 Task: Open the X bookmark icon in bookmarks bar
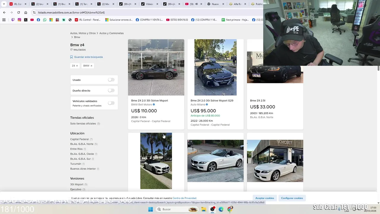click(26, 20)
